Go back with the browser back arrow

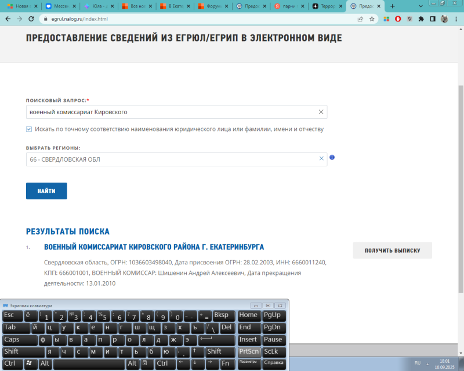click(x=8, y=19)
